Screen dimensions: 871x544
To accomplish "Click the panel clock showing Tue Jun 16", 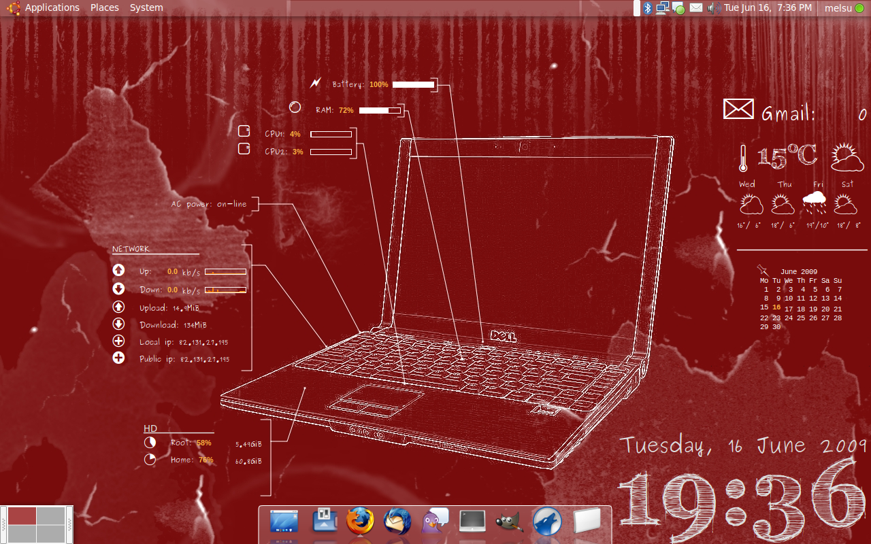I will pos(768,7).
